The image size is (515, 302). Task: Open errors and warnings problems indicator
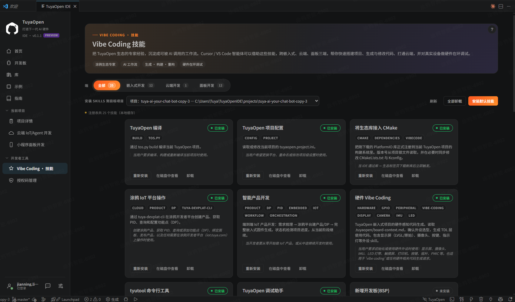[92, 299]
